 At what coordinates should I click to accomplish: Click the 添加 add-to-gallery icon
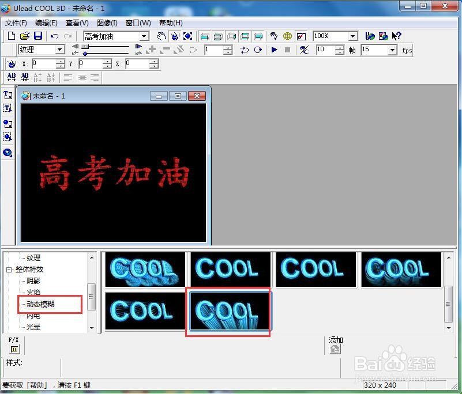tap(335, 349)
